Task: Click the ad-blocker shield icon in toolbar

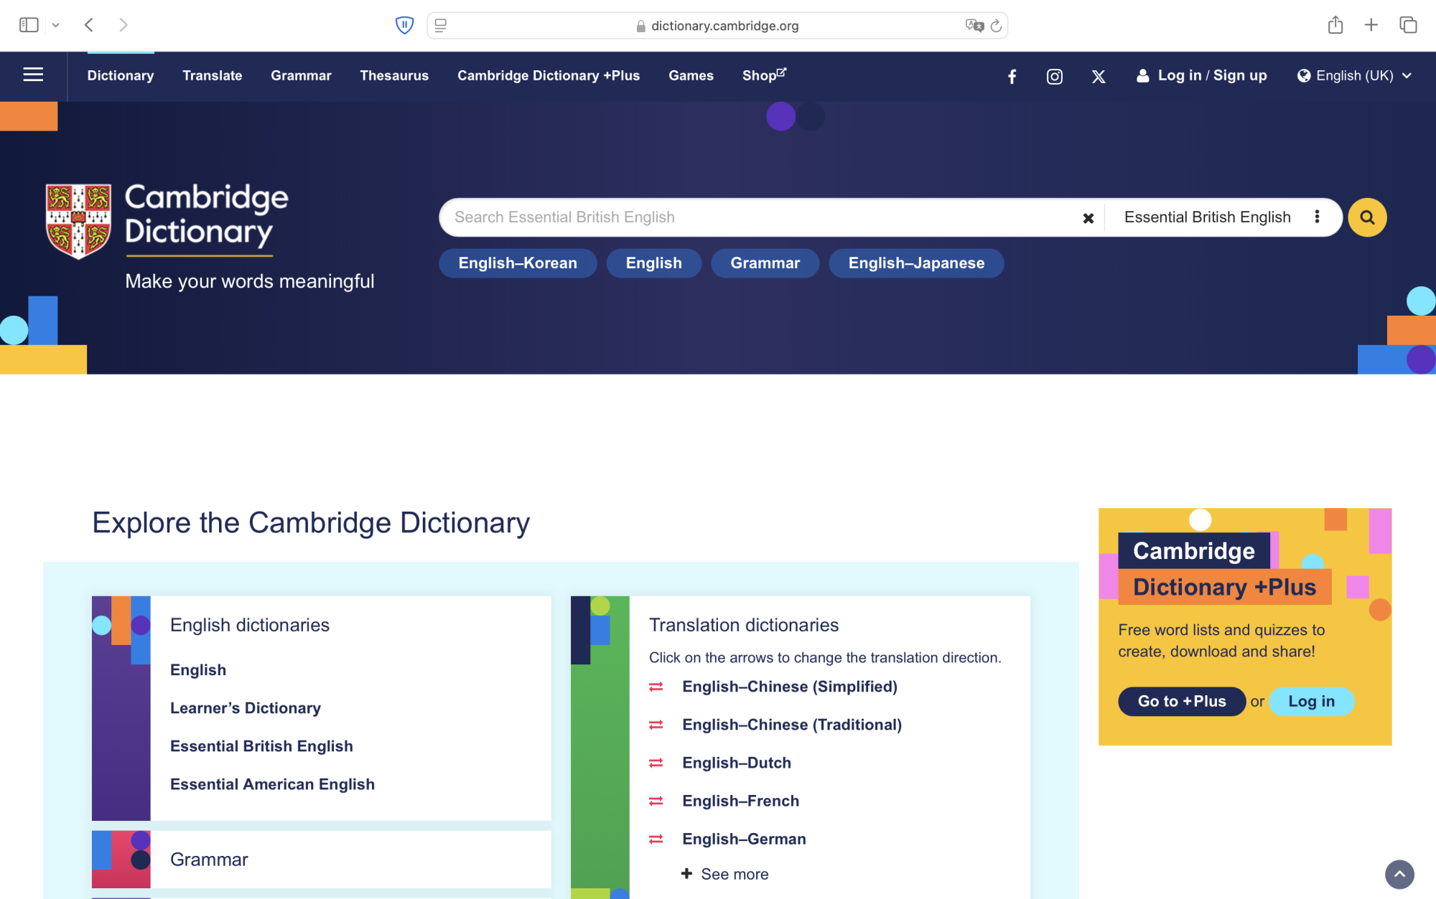Action: coord(404,24)
